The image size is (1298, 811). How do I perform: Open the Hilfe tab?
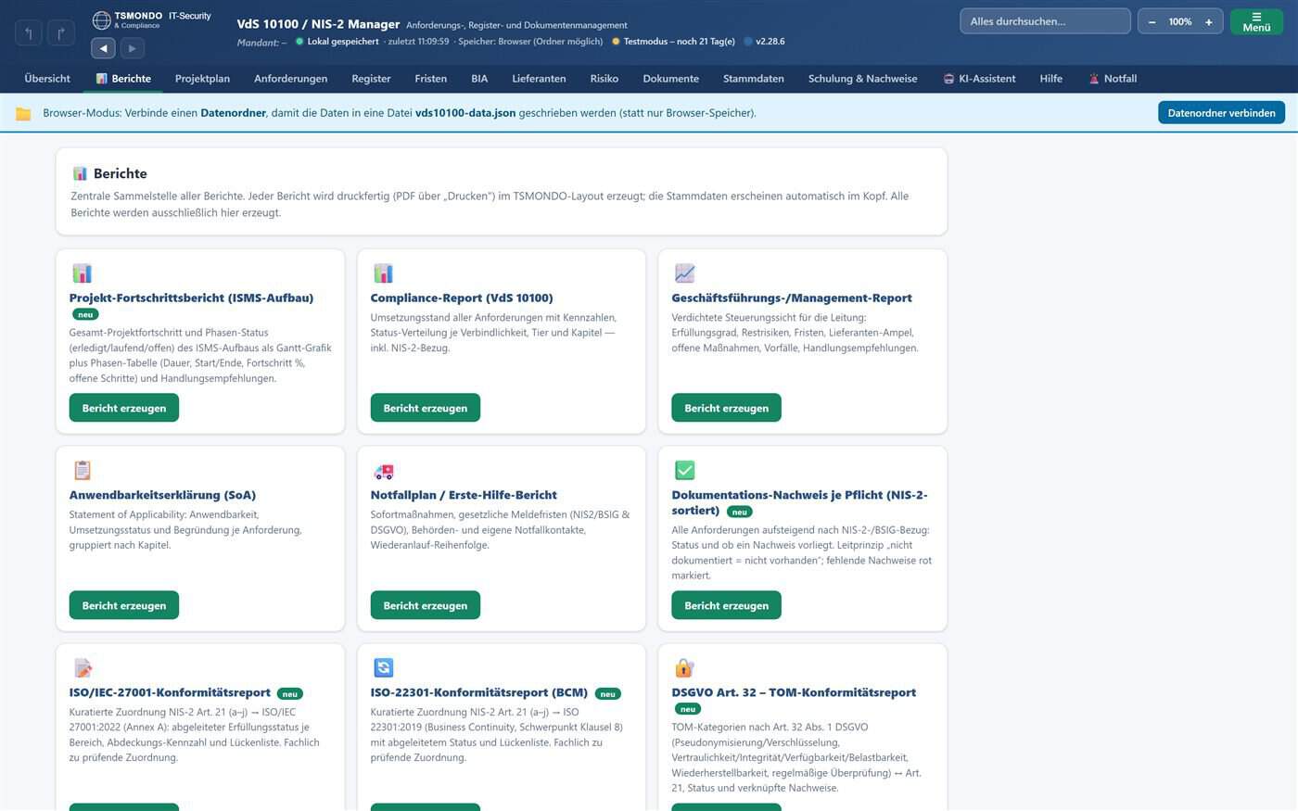tap(1051, 79)
